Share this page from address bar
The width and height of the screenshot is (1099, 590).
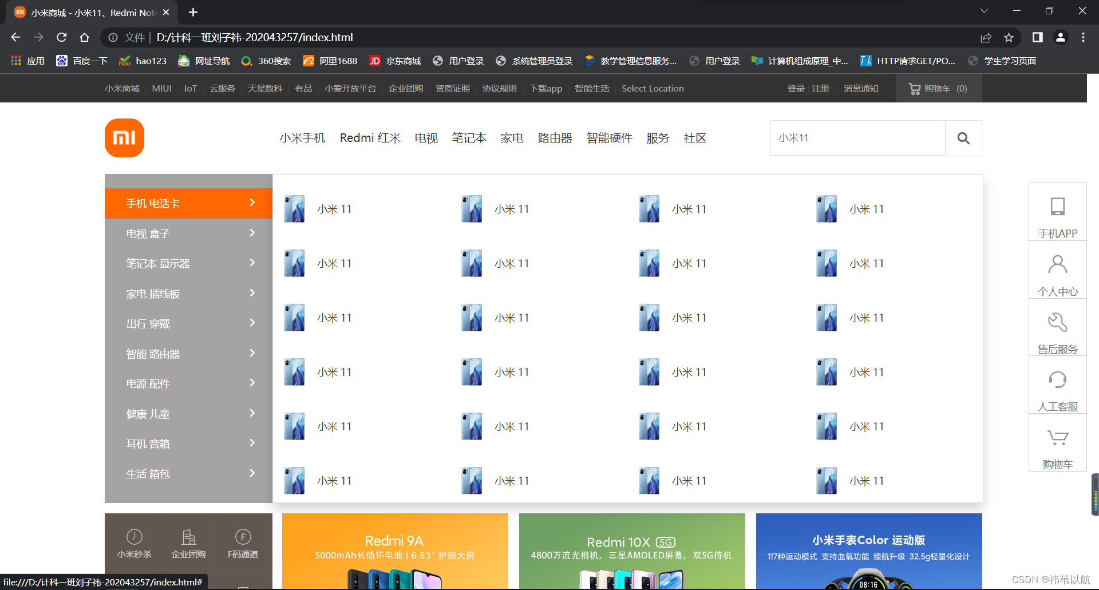(986, 37)
